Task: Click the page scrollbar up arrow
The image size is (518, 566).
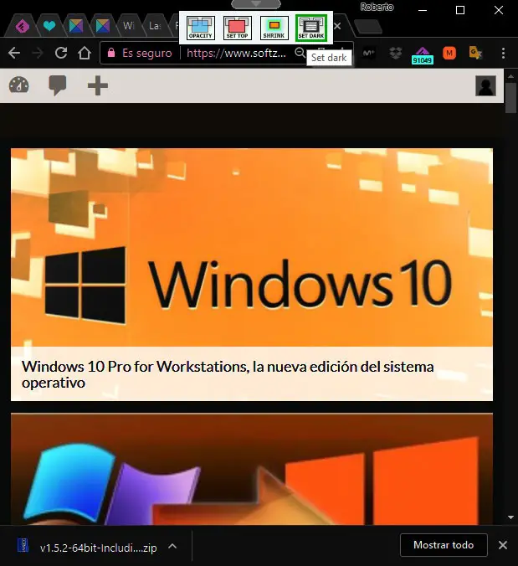Action: coord(510,76)
